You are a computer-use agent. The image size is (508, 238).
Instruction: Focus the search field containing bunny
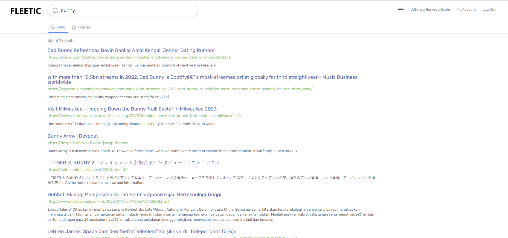pos(123,11)
